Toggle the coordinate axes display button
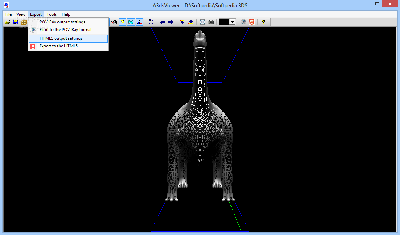The height and width of the screenshot is (235, 400). (139, 22)
